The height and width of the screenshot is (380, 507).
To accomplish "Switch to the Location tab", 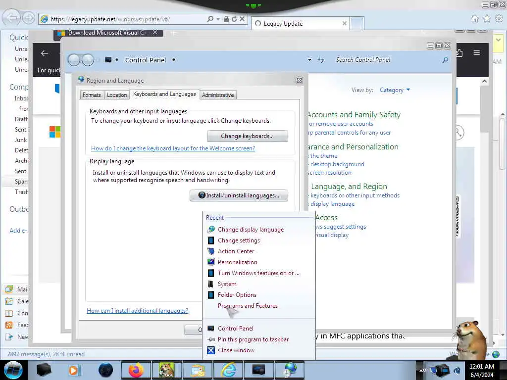I will 117,95.
